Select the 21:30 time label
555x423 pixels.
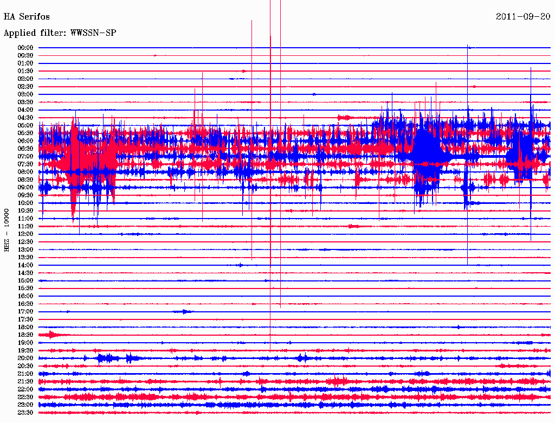tap(25, 382)
